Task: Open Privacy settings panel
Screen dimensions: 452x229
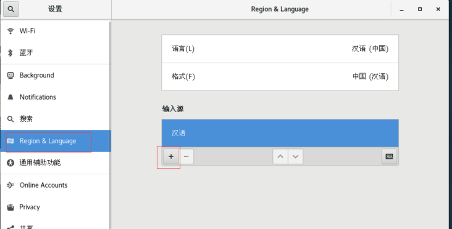Action: 56,207
